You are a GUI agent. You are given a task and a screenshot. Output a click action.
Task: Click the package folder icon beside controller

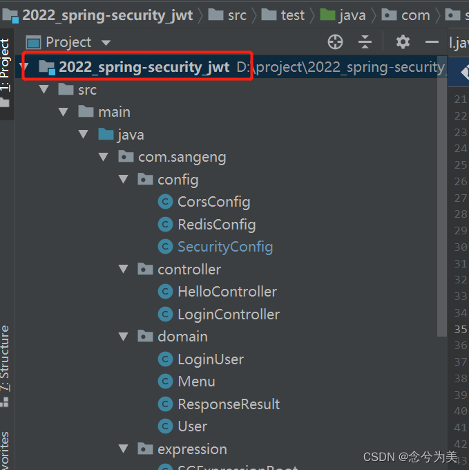point(145,269)
